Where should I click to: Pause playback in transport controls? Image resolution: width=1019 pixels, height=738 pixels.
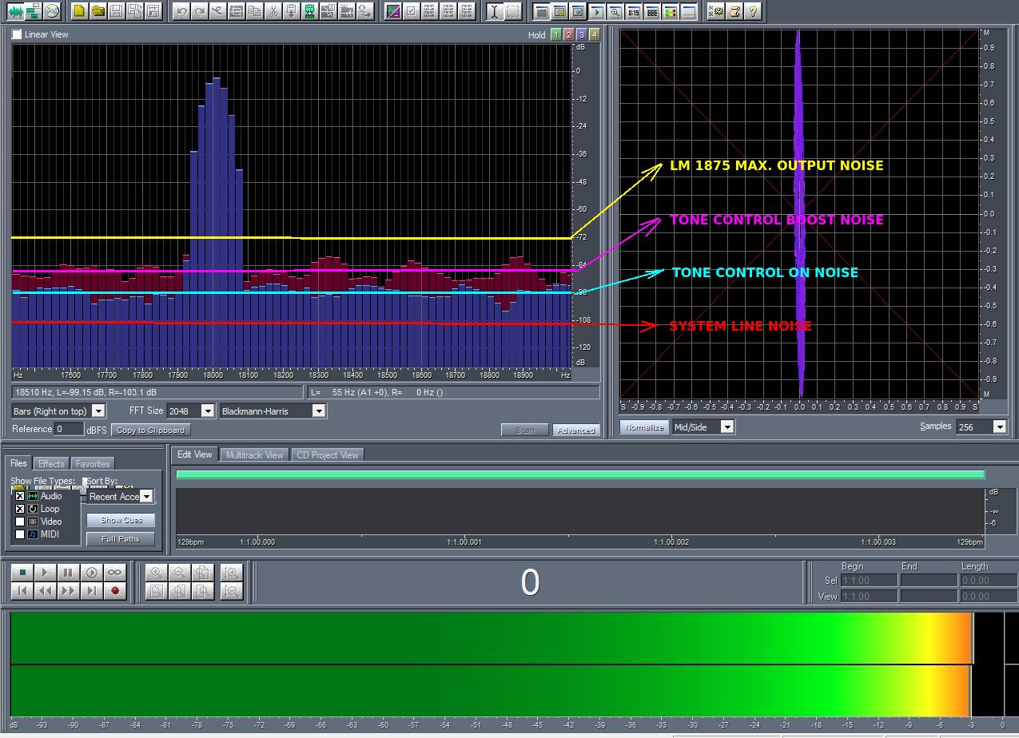69,572
